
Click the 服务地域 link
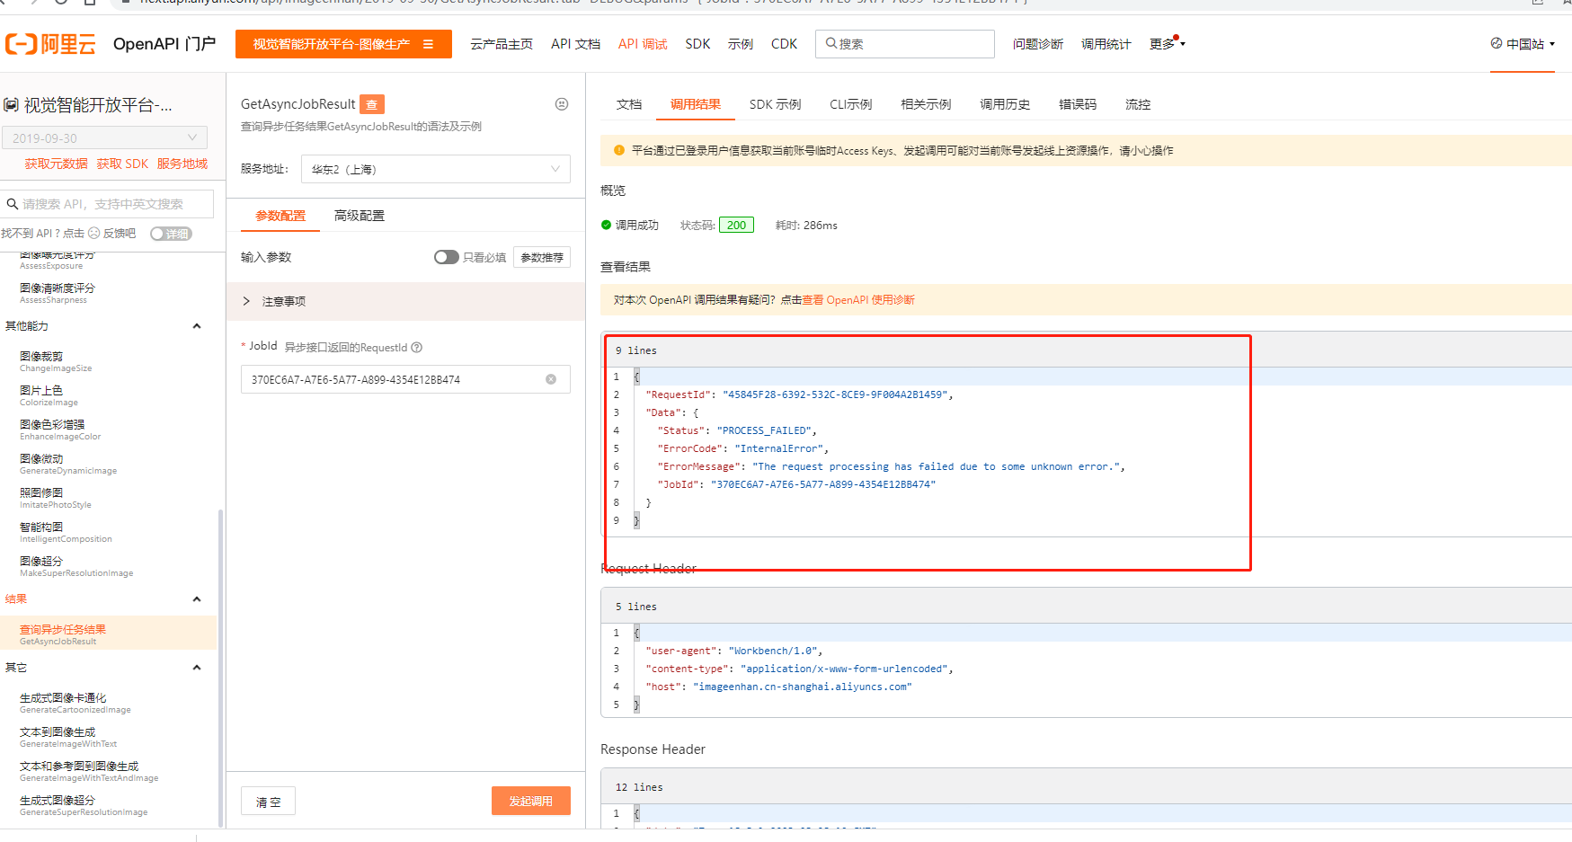tap(182, 164)
